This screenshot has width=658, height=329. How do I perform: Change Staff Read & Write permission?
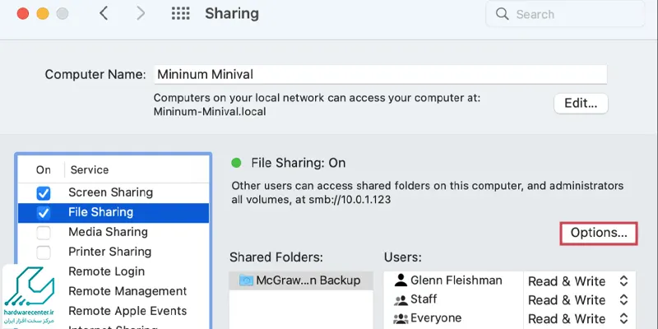(578, 299)
